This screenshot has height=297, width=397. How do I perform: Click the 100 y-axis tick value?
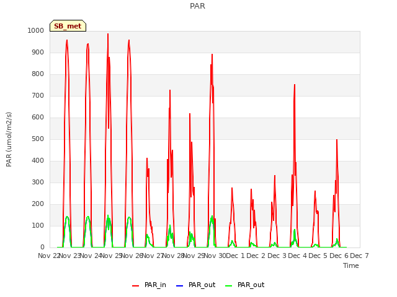(x=38, y=225)
